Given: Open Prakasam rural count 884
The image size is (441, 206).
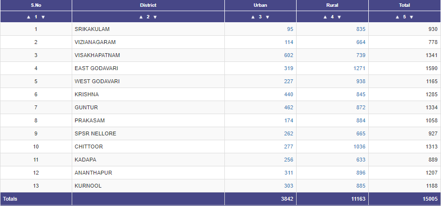Looking at the screenshot, I should tap(361, 120).
